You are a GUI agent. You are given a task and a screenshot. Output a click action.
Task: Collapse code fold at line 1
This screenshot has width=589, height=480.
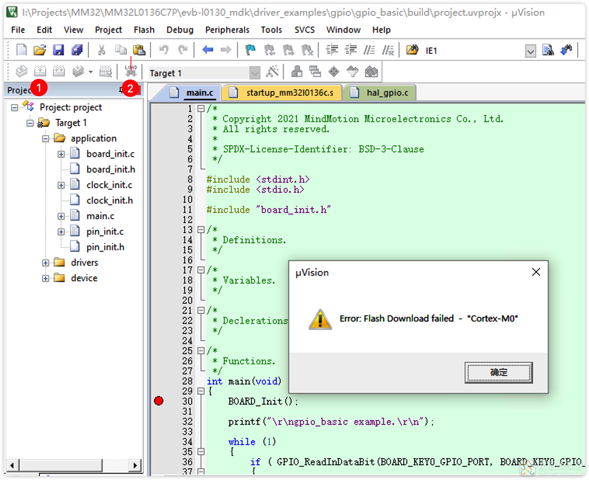coord(201,108)
